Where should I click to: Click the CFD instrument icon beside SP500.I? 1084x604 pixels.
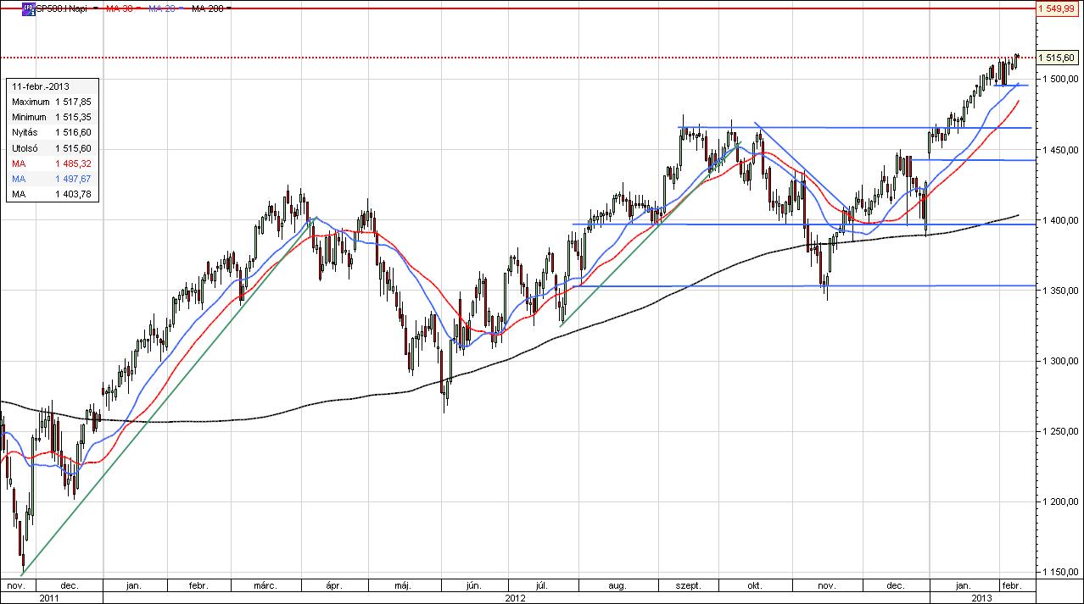pos(30,8)
